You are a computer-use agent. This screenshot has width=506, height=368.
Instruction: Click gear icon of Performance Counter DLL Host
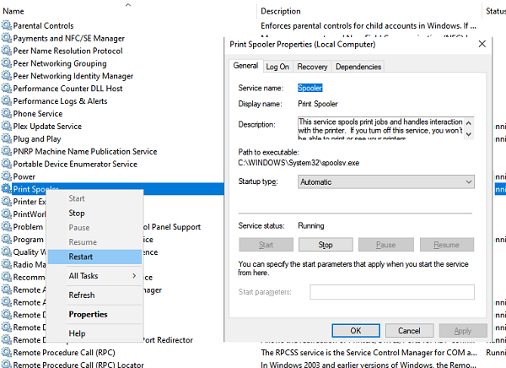click(x=6, y=89)
